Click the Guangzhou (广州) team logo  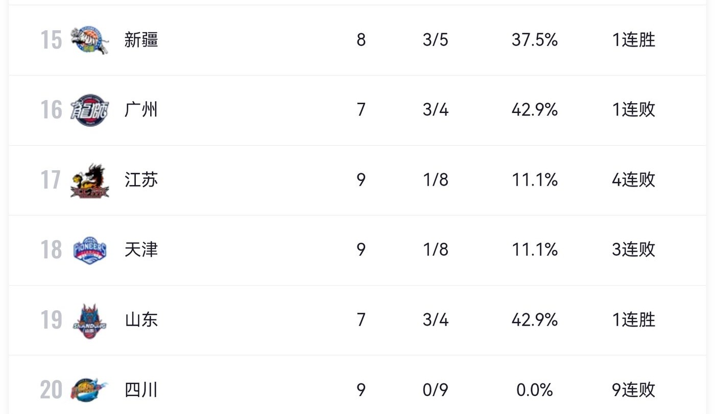tap(89, 110)
